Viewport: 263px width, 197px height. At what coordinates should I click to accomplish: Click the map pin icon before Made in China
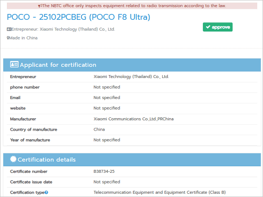[x=8, y=38]
